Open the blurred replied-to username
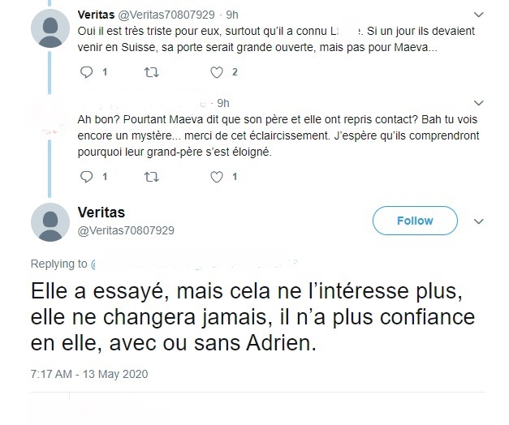 point(195,264)
